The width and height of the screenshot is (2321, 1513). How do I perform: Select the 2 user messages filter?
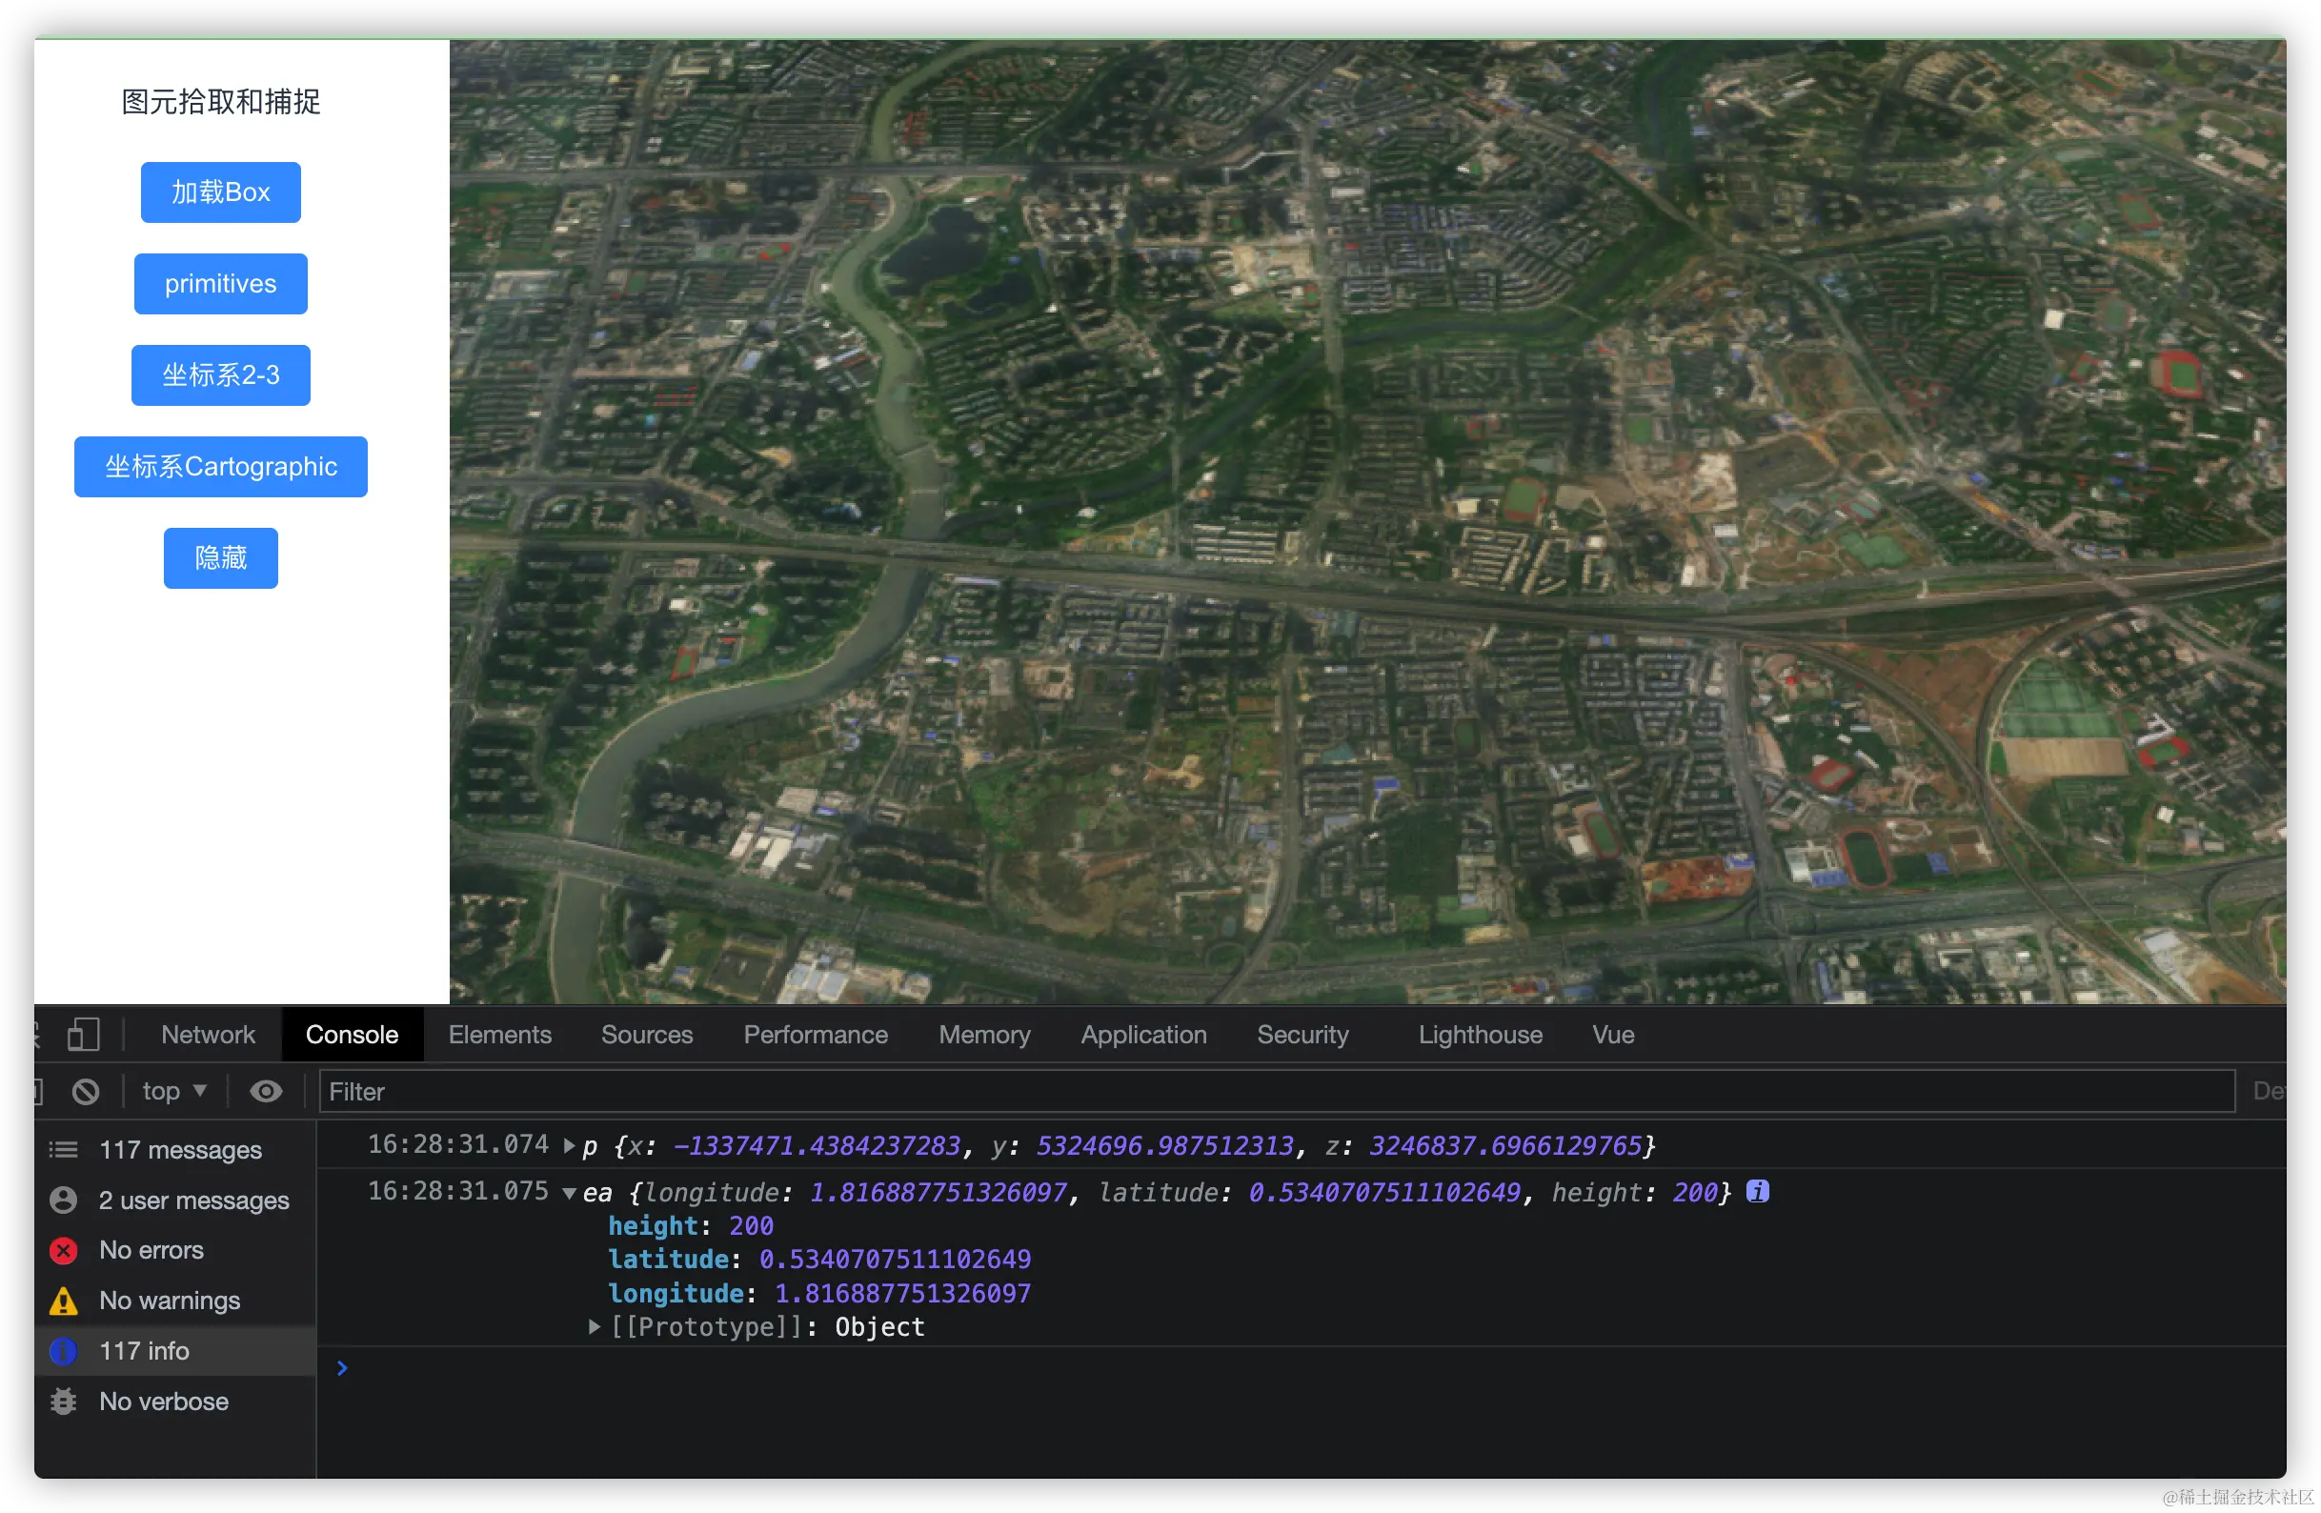click(x=193, y=1200)
